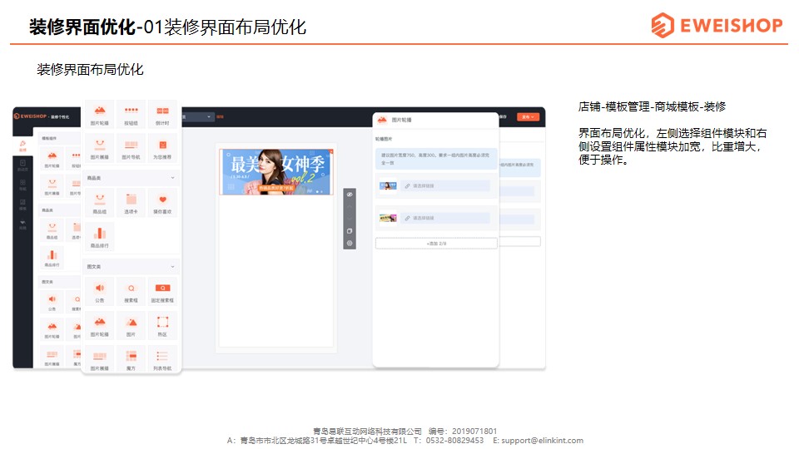Screen dimensions: 799x449
Task: Click the background list 图文类 heading
Action: pos(47,282)
